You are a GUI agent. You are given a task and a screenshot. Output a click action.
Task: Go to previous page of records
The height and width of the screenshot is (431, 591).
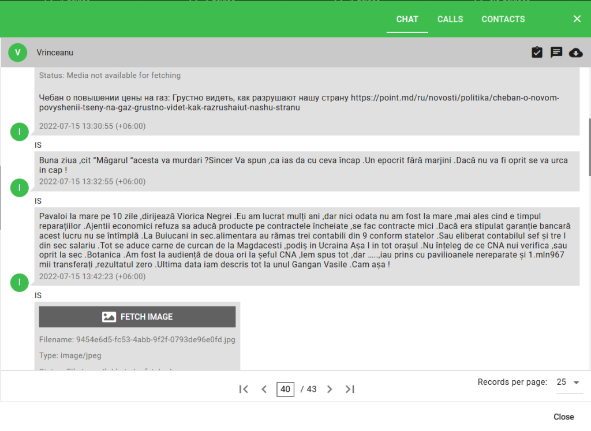click(x=264, y=389)
